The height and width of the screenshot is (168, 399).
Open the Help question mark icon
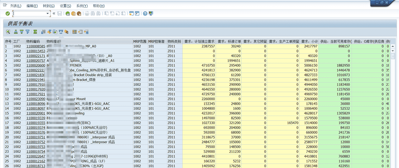(x=145, y=13)
